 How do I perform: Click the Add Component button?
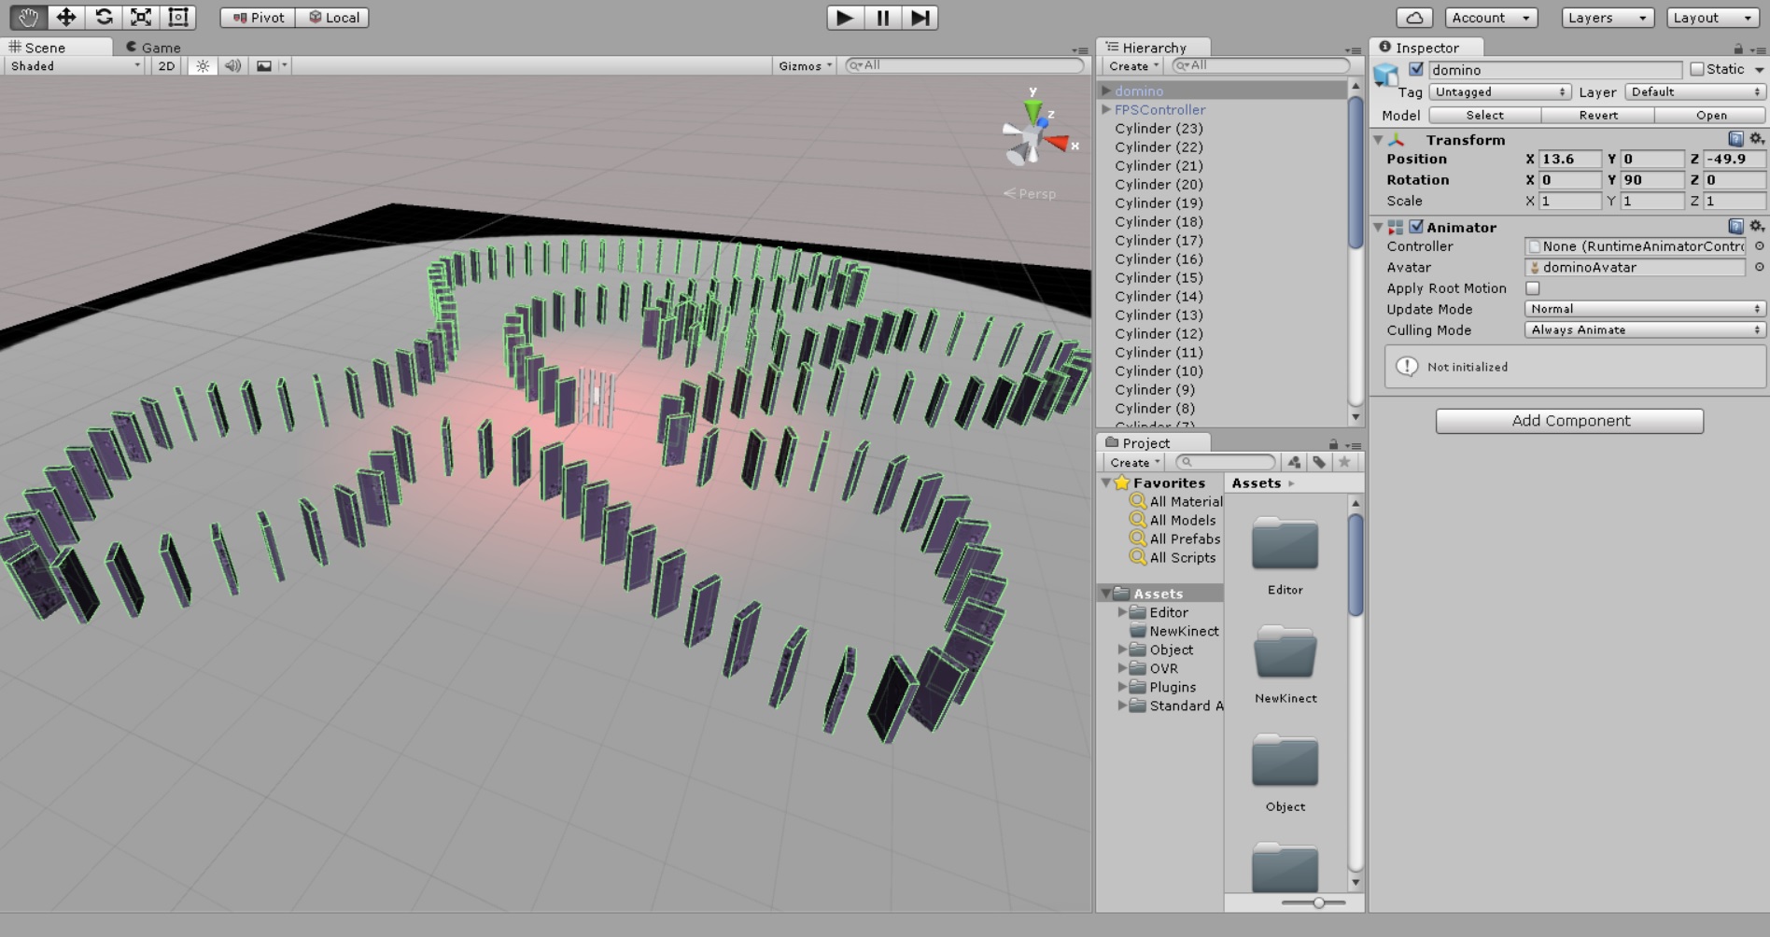(1569, 421)
